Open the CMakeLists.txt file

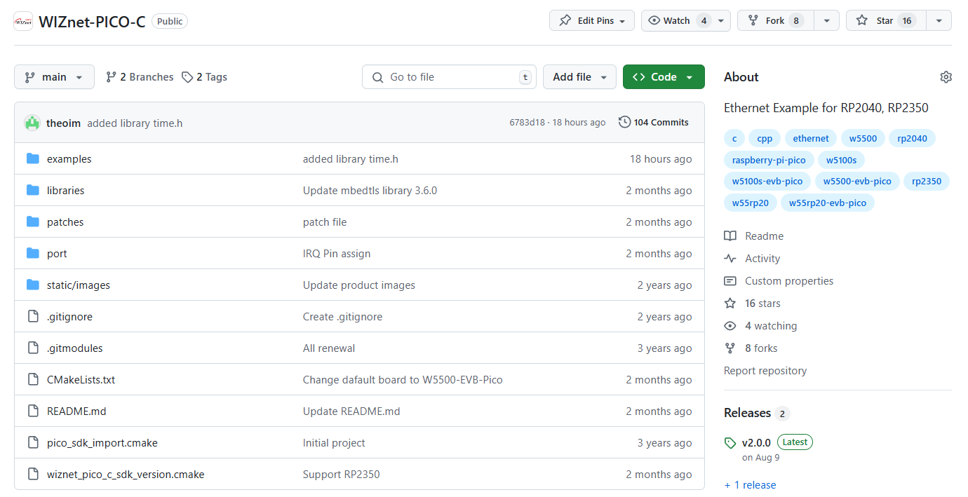coord(81,380)
